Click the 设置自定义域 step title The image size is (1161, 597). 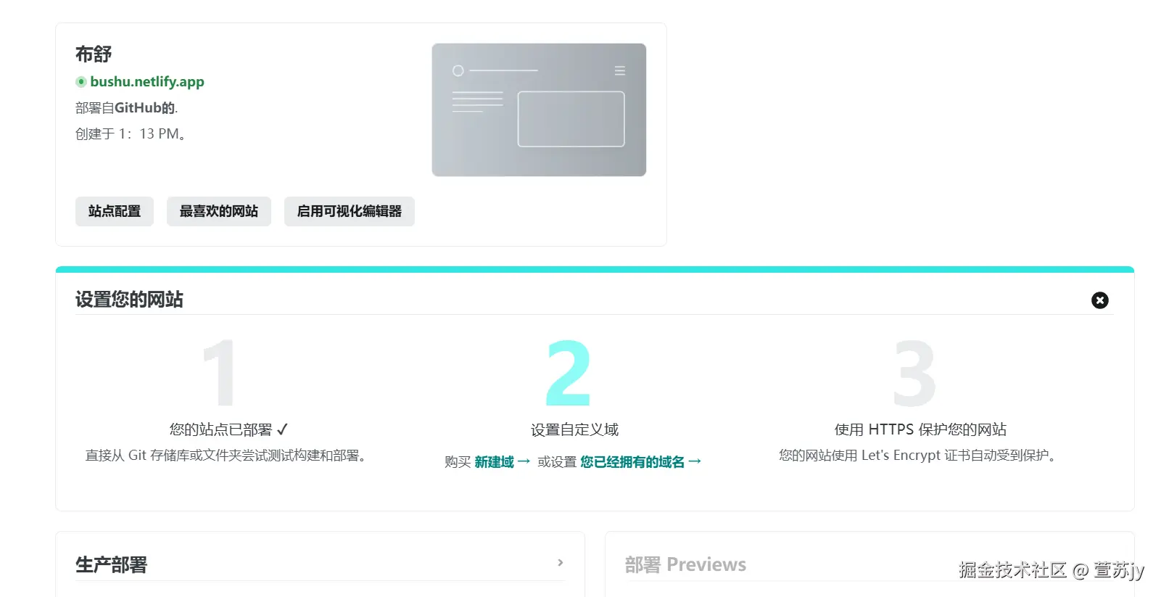[574, 430]
